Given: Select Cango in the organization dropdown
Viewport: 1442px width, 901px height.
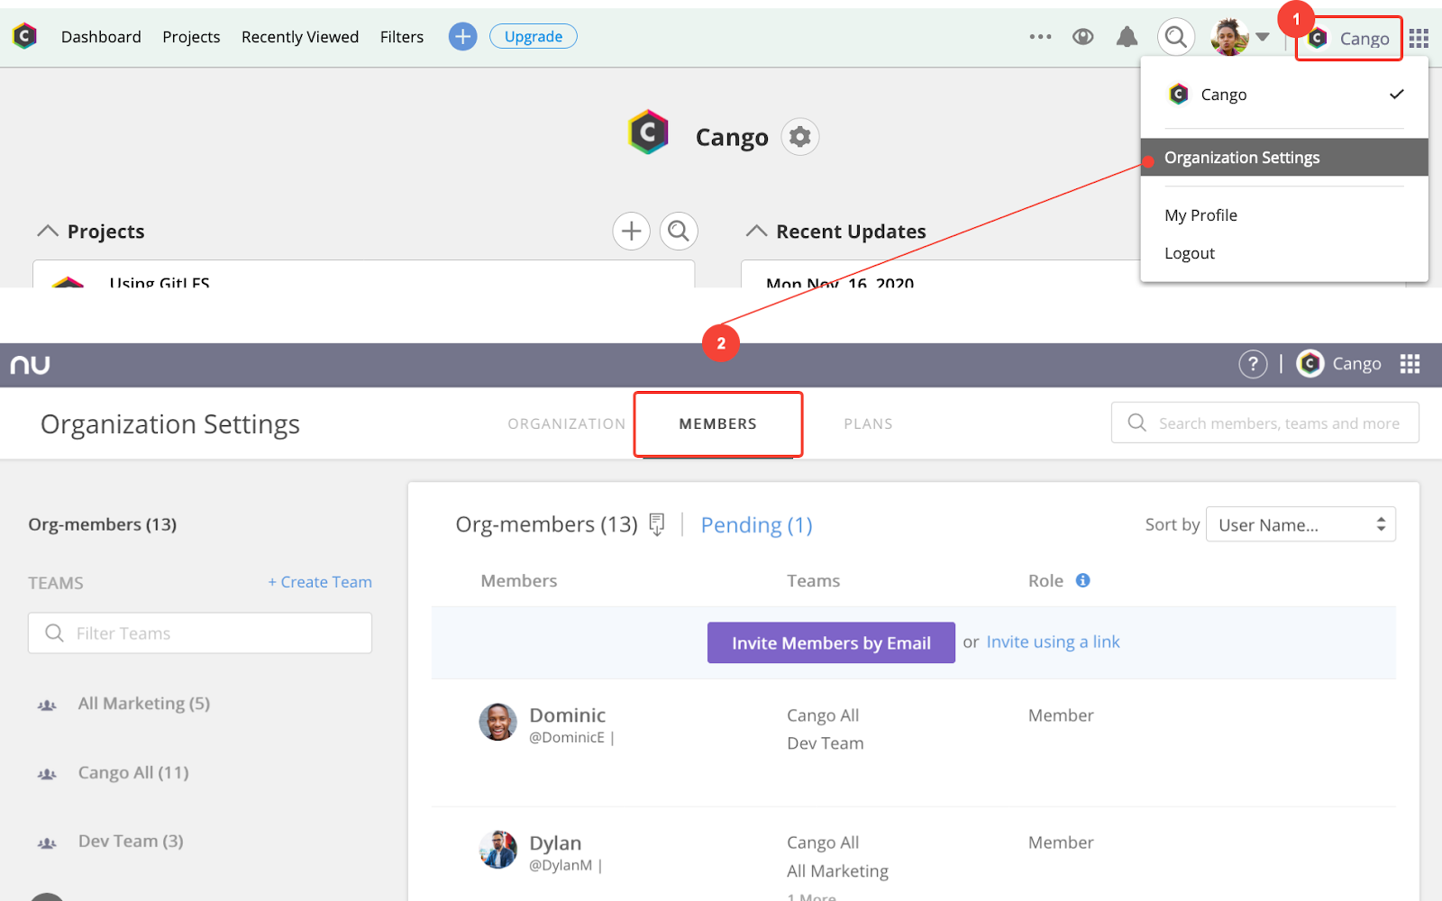Looking at the screenshot, I should point(1284,95).
